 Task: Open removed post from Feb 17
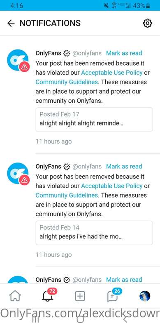(94, 120)
